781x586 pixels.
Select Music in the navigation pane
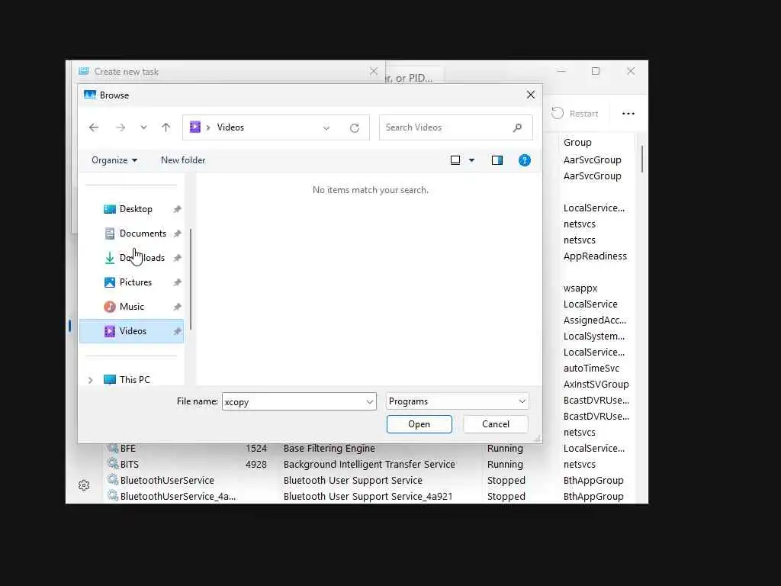click(133, 307)
